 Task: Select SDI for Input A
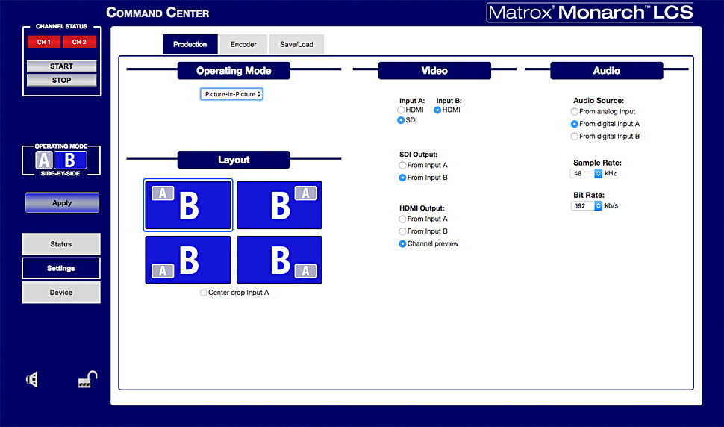401,120
